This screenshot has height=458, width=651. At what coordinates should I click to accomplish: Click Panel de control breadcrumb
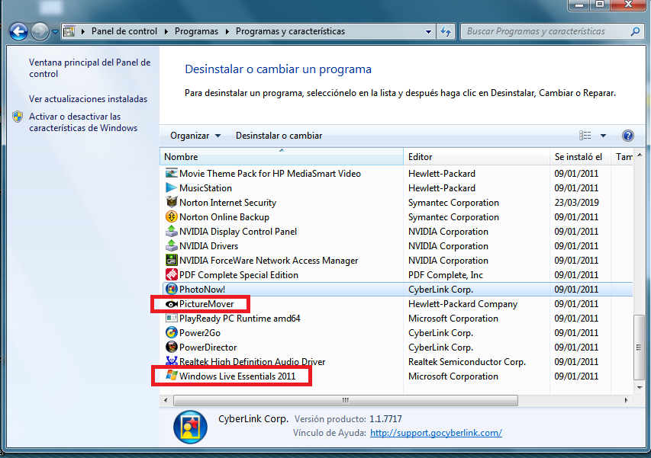(124, 31)
